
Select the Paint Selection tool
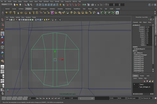(2, 29)
